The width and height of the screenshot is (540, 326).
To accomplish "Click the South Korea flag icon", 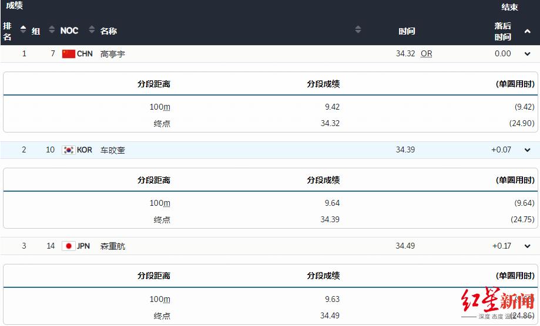I will 69,150.
